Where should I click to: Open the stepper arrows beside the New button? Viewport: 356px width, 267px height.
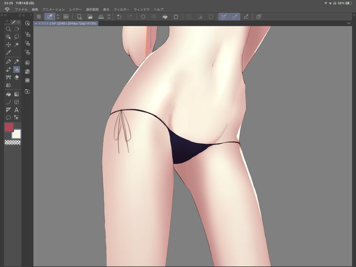coord(58,17)
